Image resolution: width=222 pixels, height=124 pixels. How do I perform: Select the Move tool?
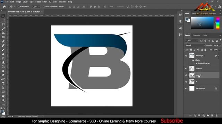pyautogui.click(x=3, y=16)
